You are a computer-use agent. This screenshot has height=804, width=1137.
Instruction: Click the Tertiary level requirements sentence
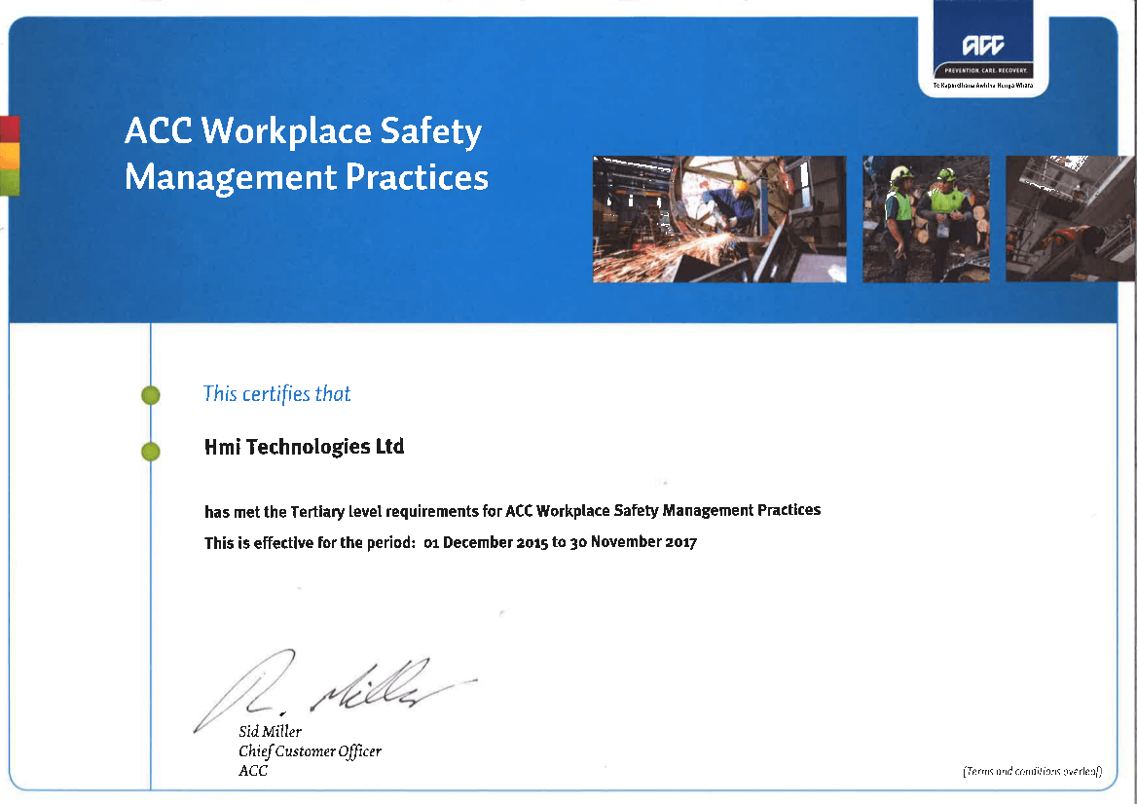point(512,511)
